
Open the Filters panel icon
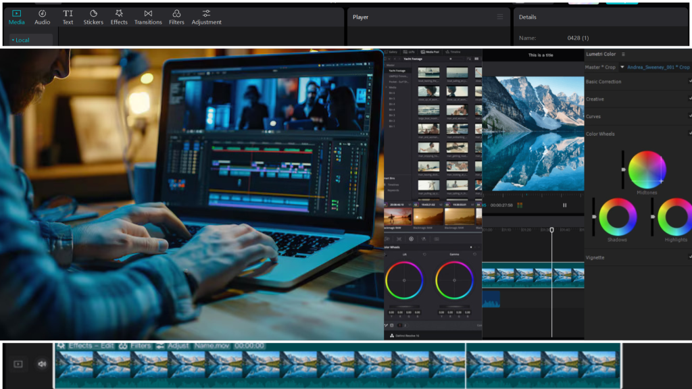coord(176,14)
